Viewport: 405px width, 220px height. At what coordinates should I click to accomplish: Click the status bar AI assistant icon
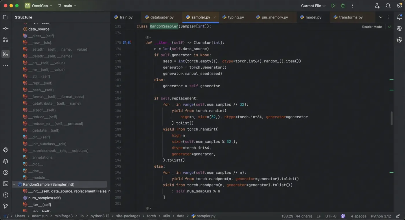(343, 216)
